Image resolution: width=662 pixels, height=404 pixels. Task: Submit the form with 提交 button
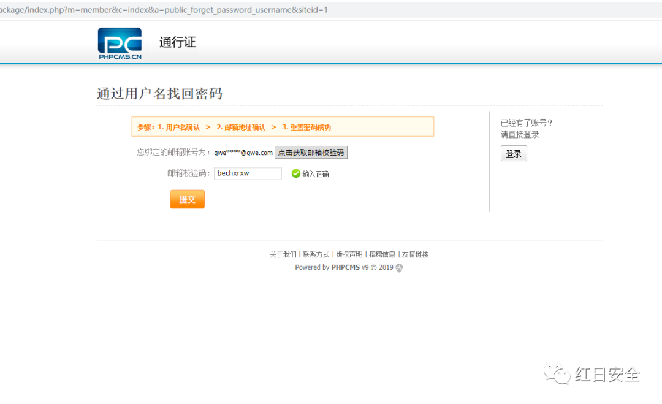(x=187, y=199)
